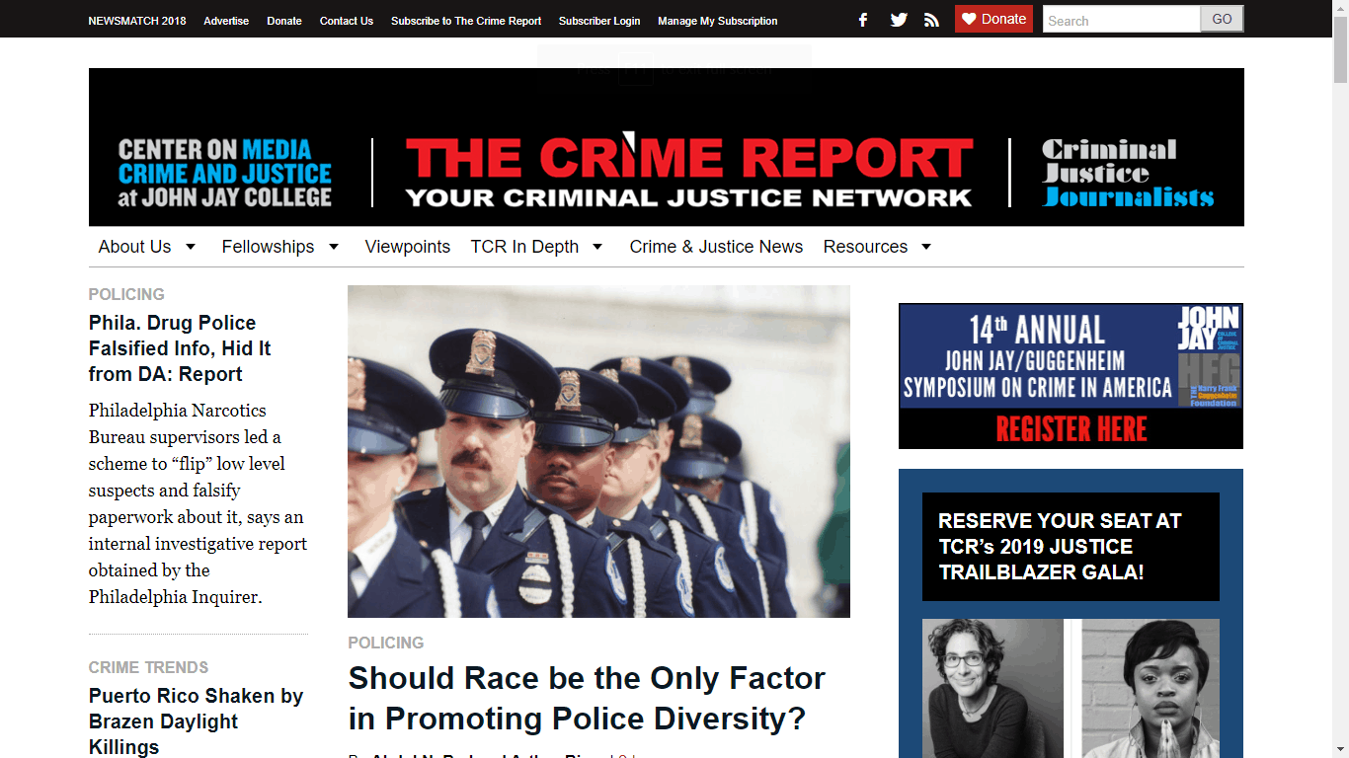Click the red heart Donate button

992,18
